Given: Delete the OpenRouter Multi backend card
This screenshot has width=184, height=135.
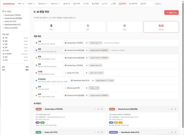Looking at the screenshot, I should point(175,132).
